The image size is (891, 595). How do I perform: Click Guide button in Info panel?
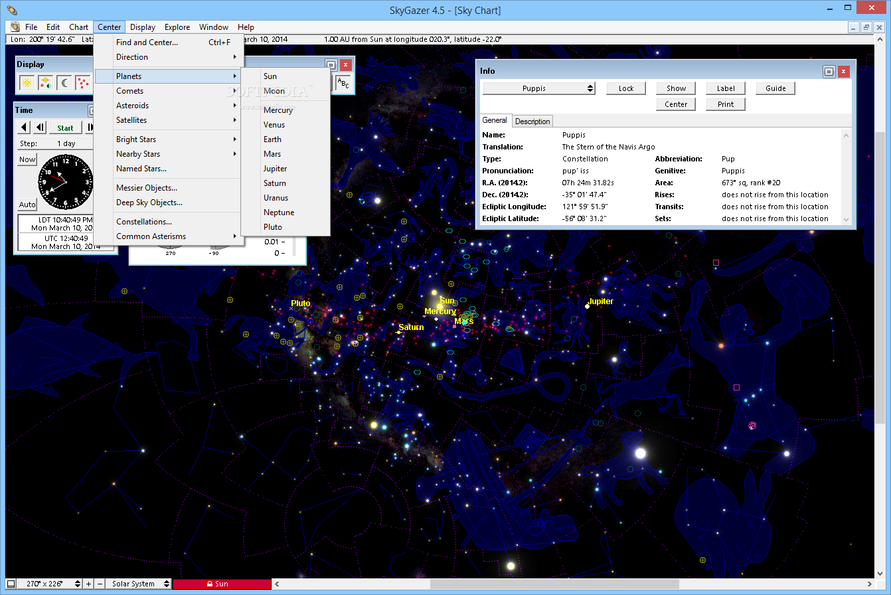tap(775, 88)
